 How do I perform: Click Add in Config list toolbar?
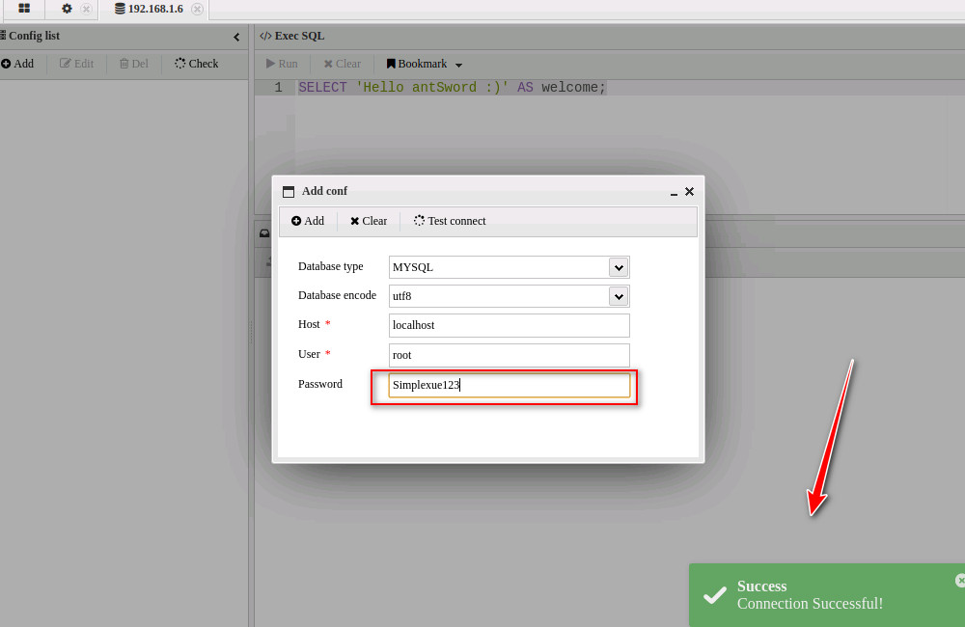tap(17, 64)
